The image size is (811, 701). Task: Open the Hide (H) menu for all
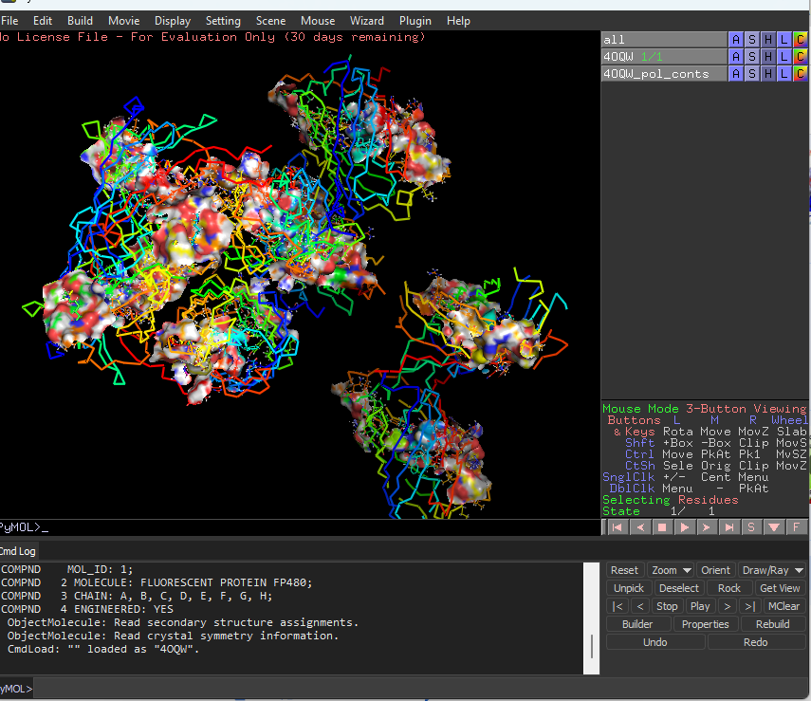pos(767,40)
